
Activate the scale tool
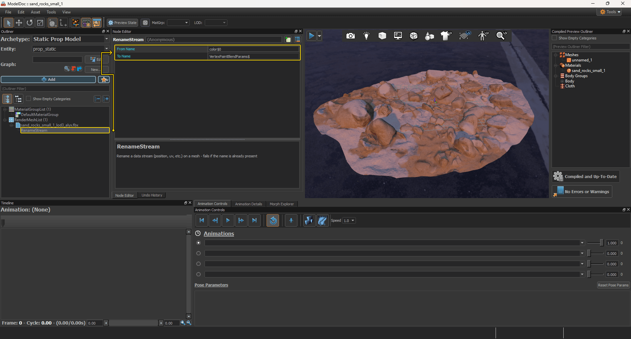click(x=40, y=23)
